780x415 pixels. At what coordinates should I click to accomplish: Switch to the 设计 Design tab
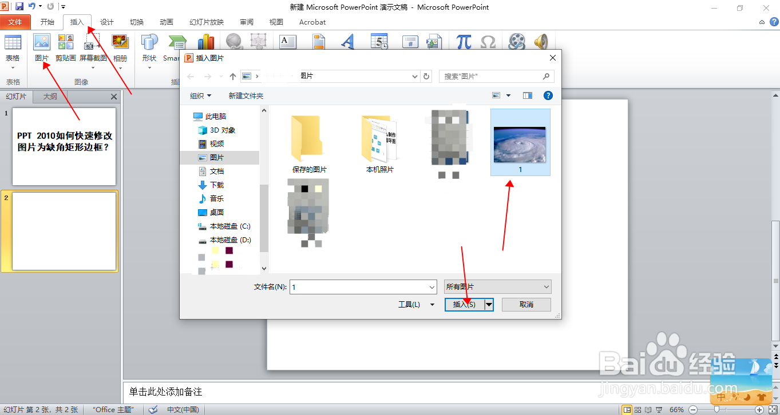[107, 22]
